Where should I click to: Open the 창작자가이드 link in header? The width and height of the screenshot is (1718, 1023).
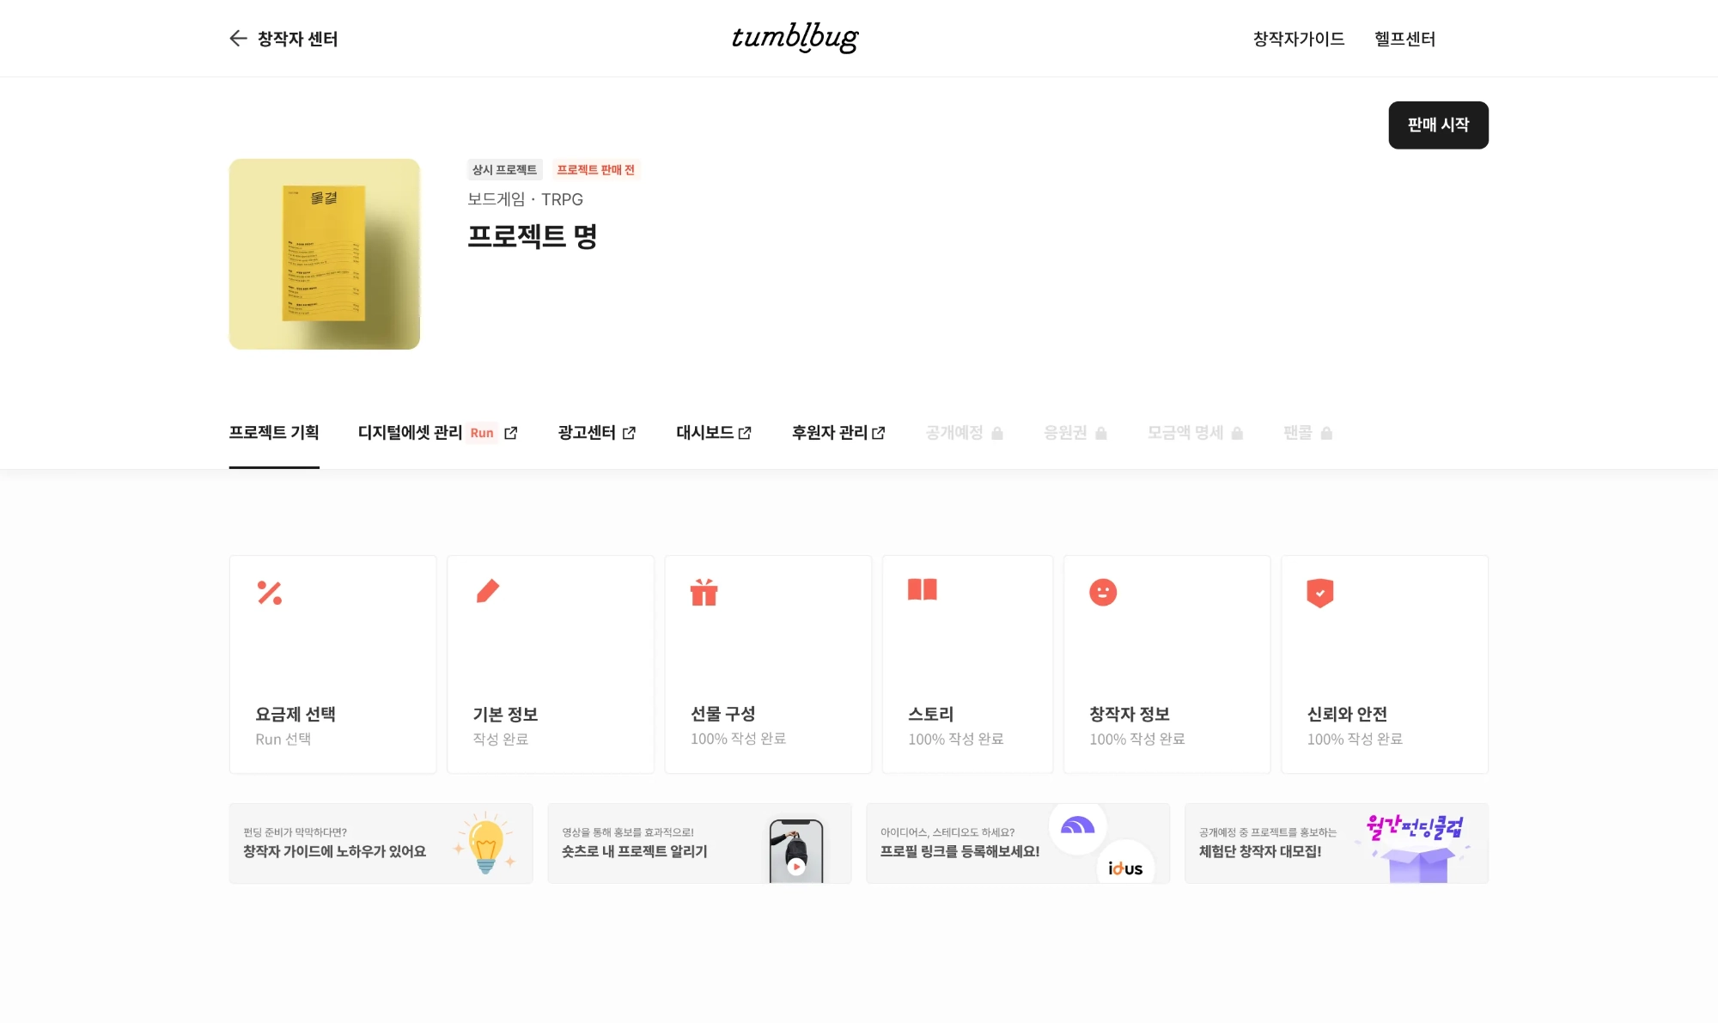coord(1298,39)
